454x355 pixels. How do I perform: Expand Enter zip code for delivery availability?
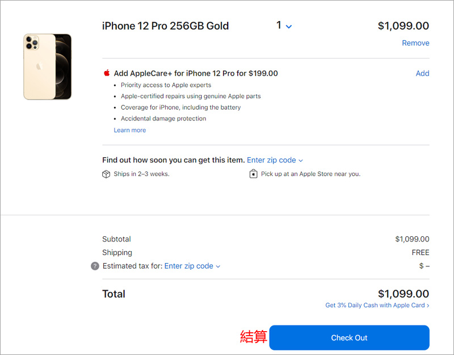[x=275, y=160]
